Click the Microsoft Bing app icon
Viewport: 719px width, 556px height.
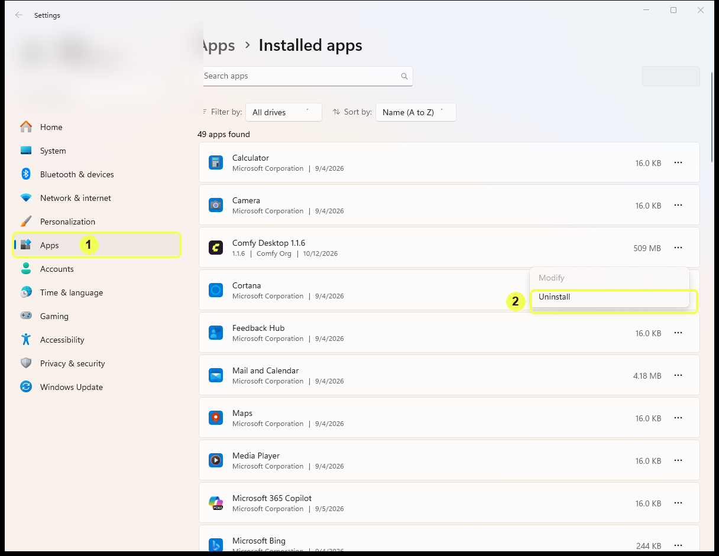click(216, 545)
